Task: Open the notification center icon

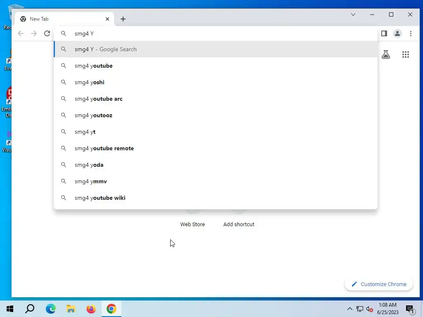Action: (x=410, y=309)
